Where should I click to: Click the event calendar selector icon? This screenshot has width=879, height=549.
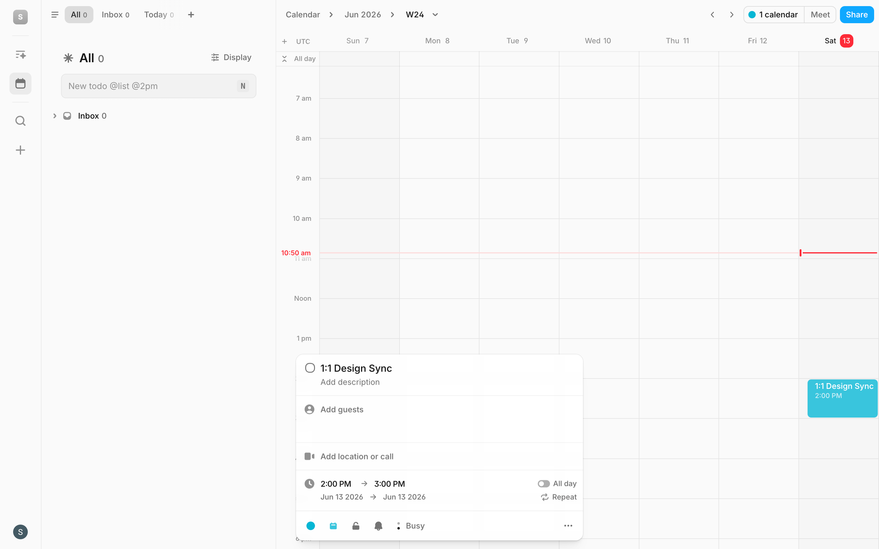[333, 526]
